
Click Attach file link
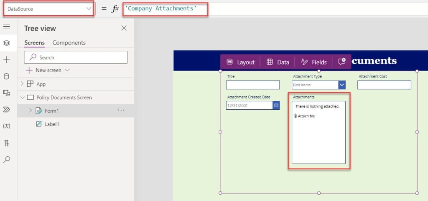(305, 116)
